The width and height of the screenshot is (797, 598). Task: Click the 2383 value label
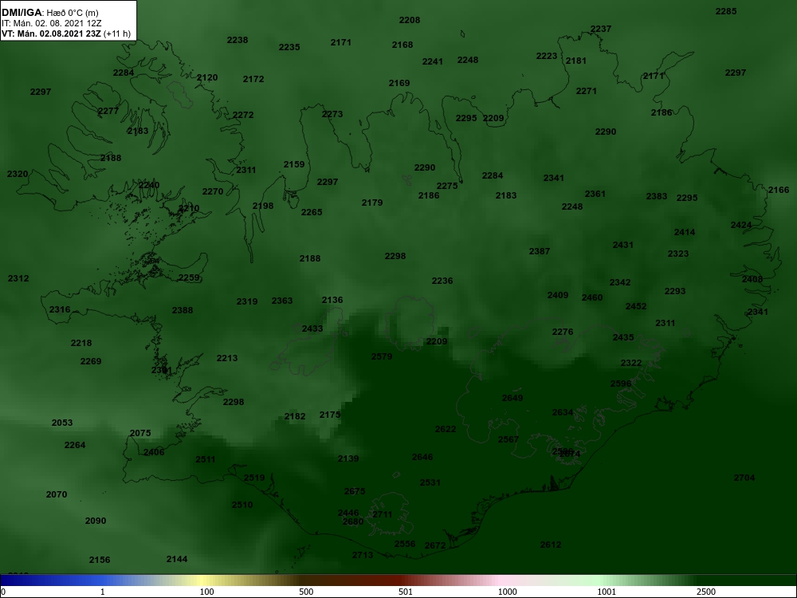point(657,196)
